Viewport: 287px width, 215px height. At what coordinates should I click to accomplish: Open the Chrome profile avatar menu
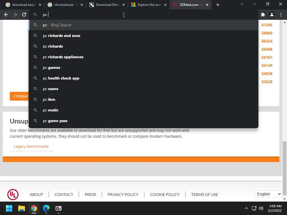coord(272,15)
